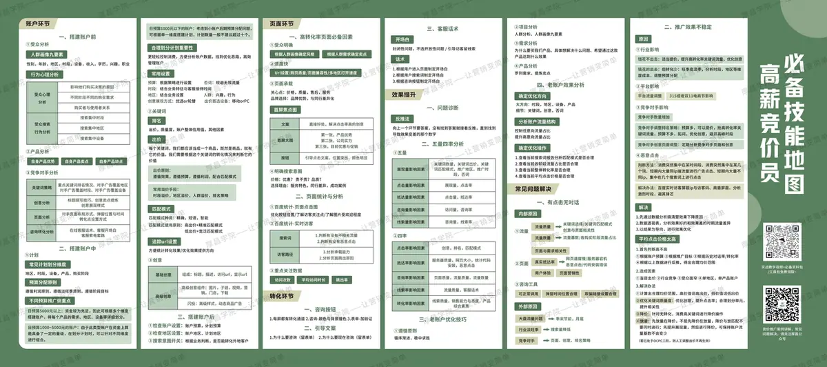Click the 常用设置 label
This screenshot has width=827, height=367.
[x=162, y=72]
